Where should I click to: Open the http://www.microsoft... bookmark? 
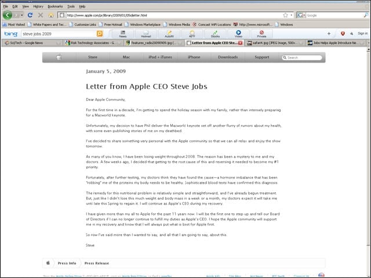pos(253,24)
